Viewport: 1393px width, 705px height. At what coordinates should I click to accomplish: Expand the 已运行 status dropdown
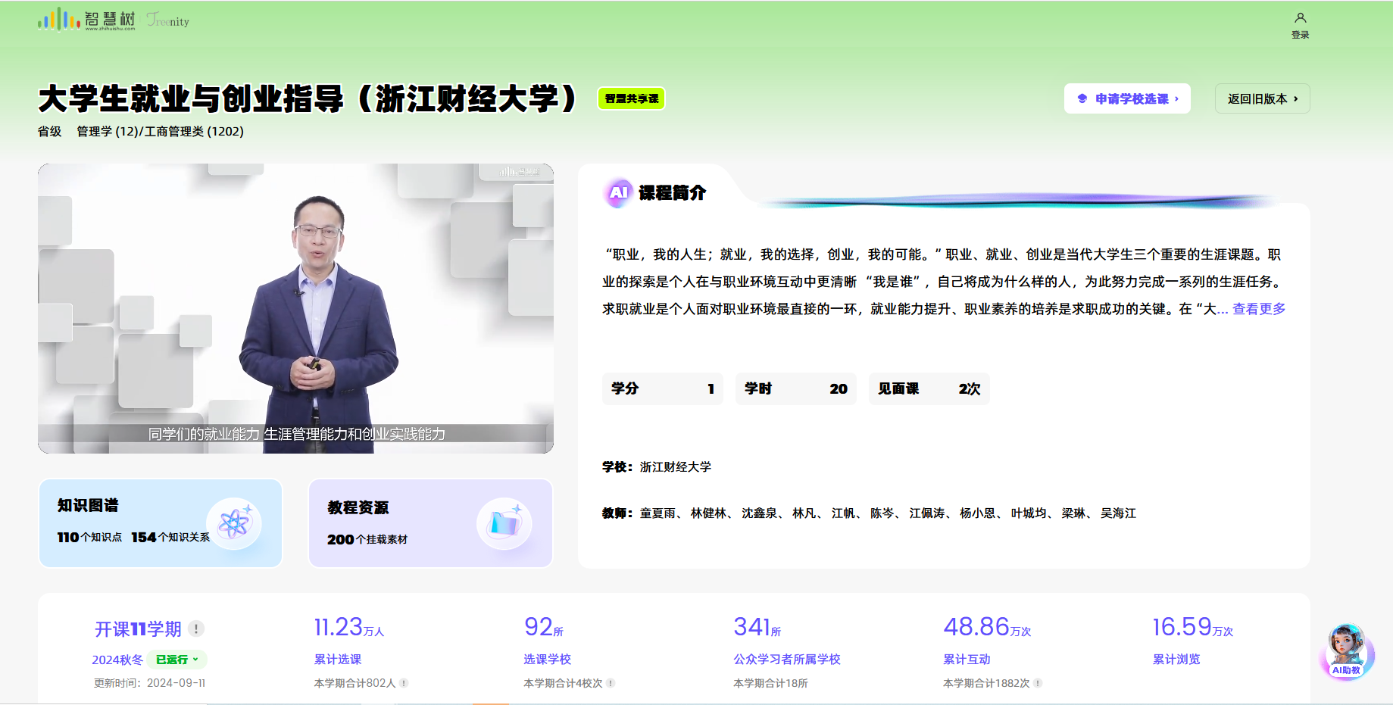click(x=177, y=660)
